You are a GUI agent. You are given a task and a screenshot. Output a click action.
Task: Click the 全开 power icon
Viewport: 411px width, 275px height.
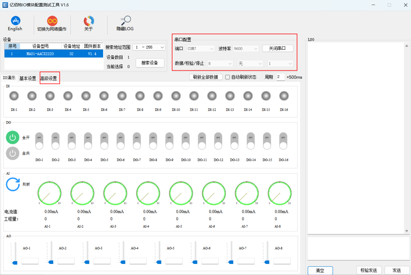[x=12, y=138]
